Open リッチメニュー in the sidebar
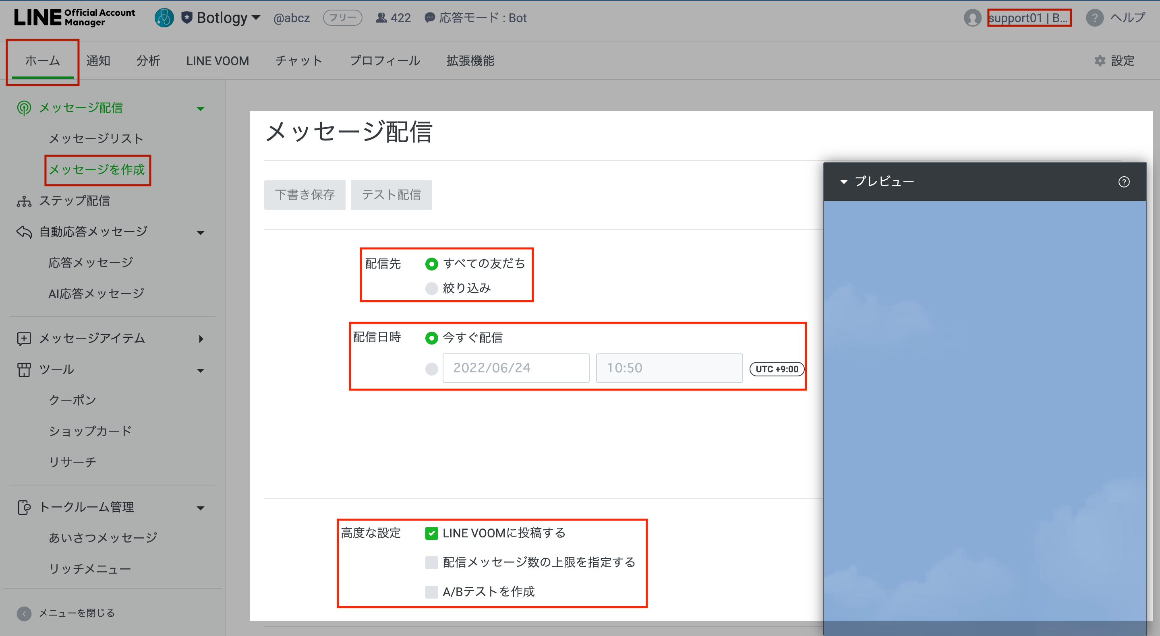This screenshot has height=636, width=1160. click(x=89, y=569)
